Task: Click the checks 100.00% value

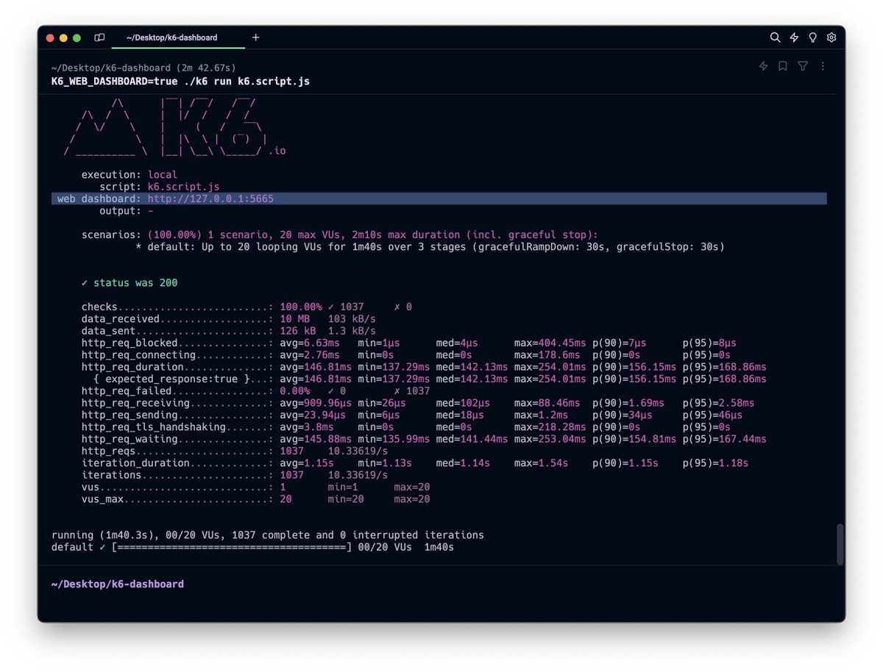Action: coord(301,307)
